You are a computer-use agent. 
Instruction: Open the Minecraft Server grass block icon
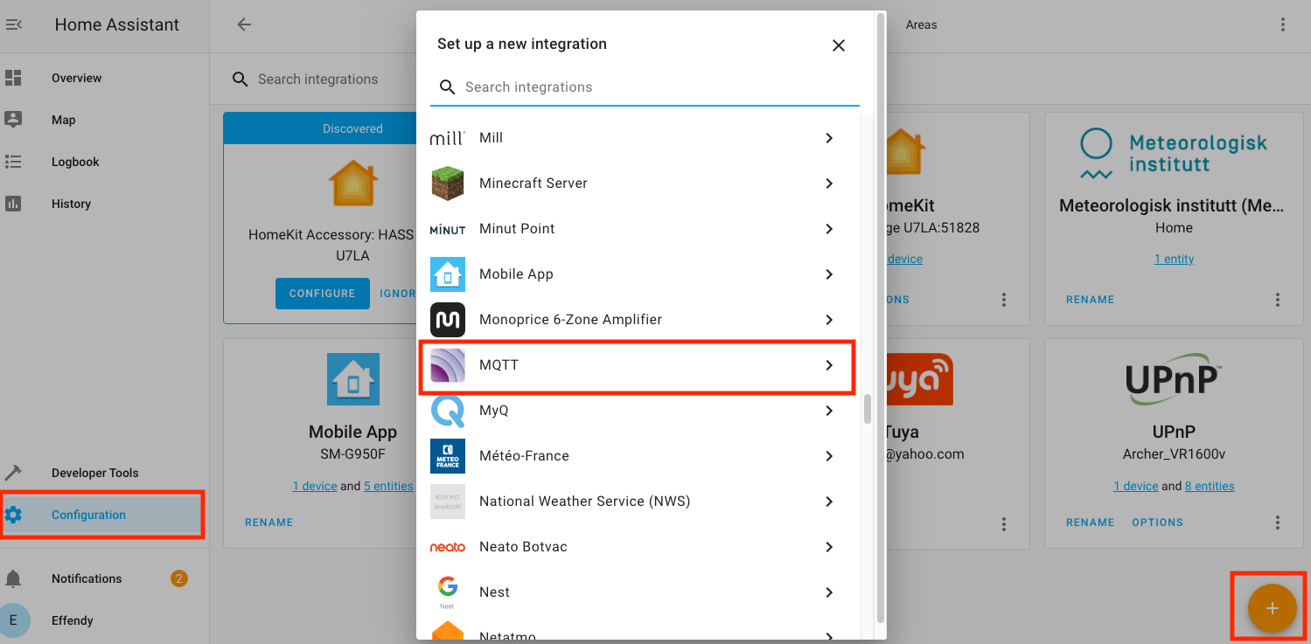448,184
